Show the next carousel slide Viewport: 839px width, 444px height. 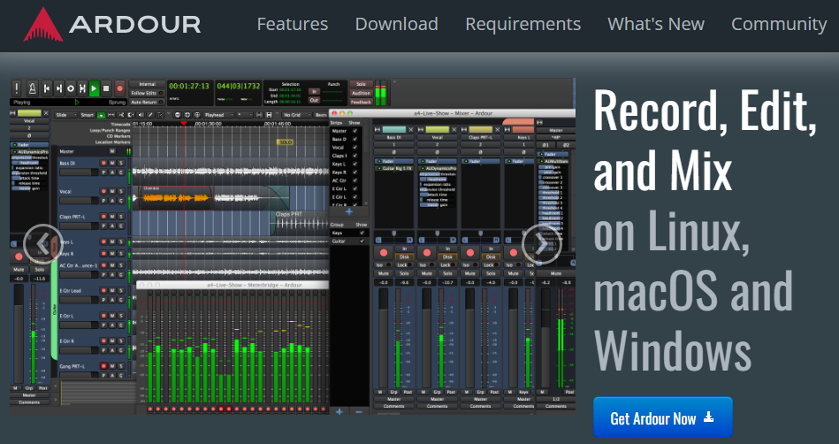[541, 244]
